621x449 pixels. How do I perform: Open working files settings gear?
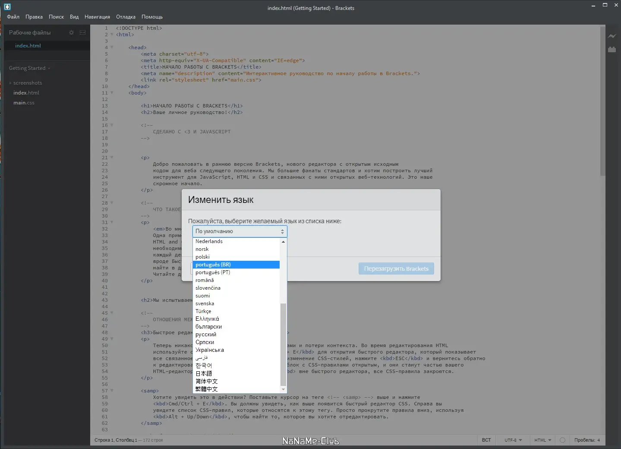pos(71,32)
